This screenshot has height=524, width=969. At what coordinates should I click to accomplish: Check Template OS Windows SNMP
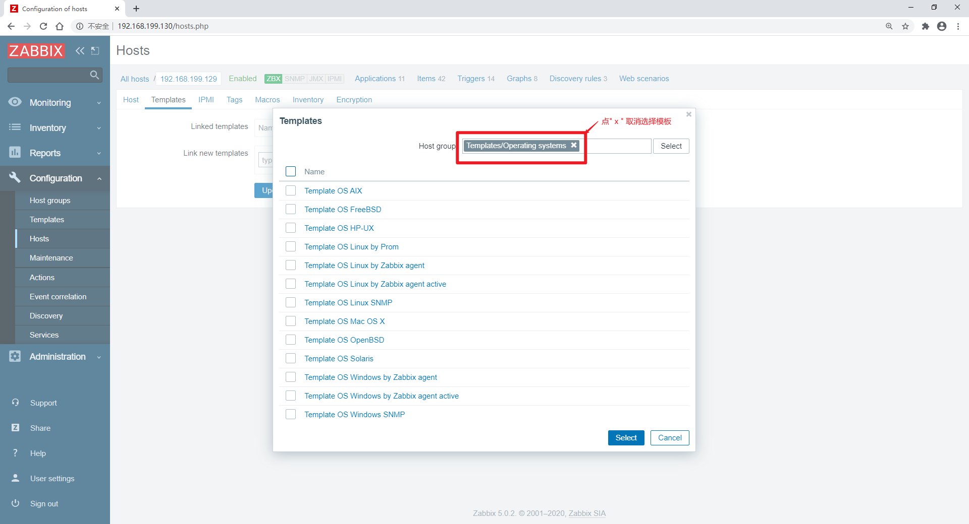[291, 414]
